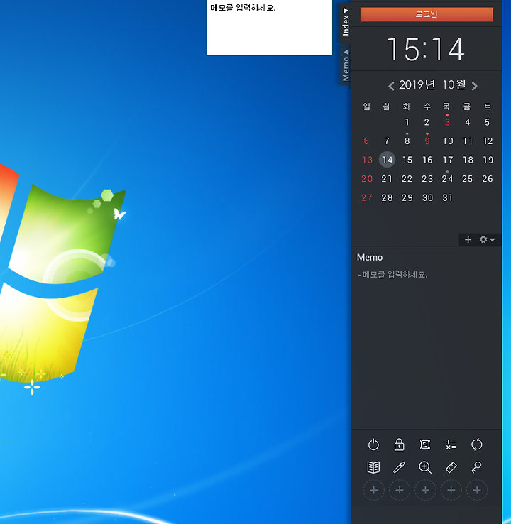The width and height of the screenshot is (511, 524).
Task: Select date 31 in the calendar
Action: (x=447, y=198)
